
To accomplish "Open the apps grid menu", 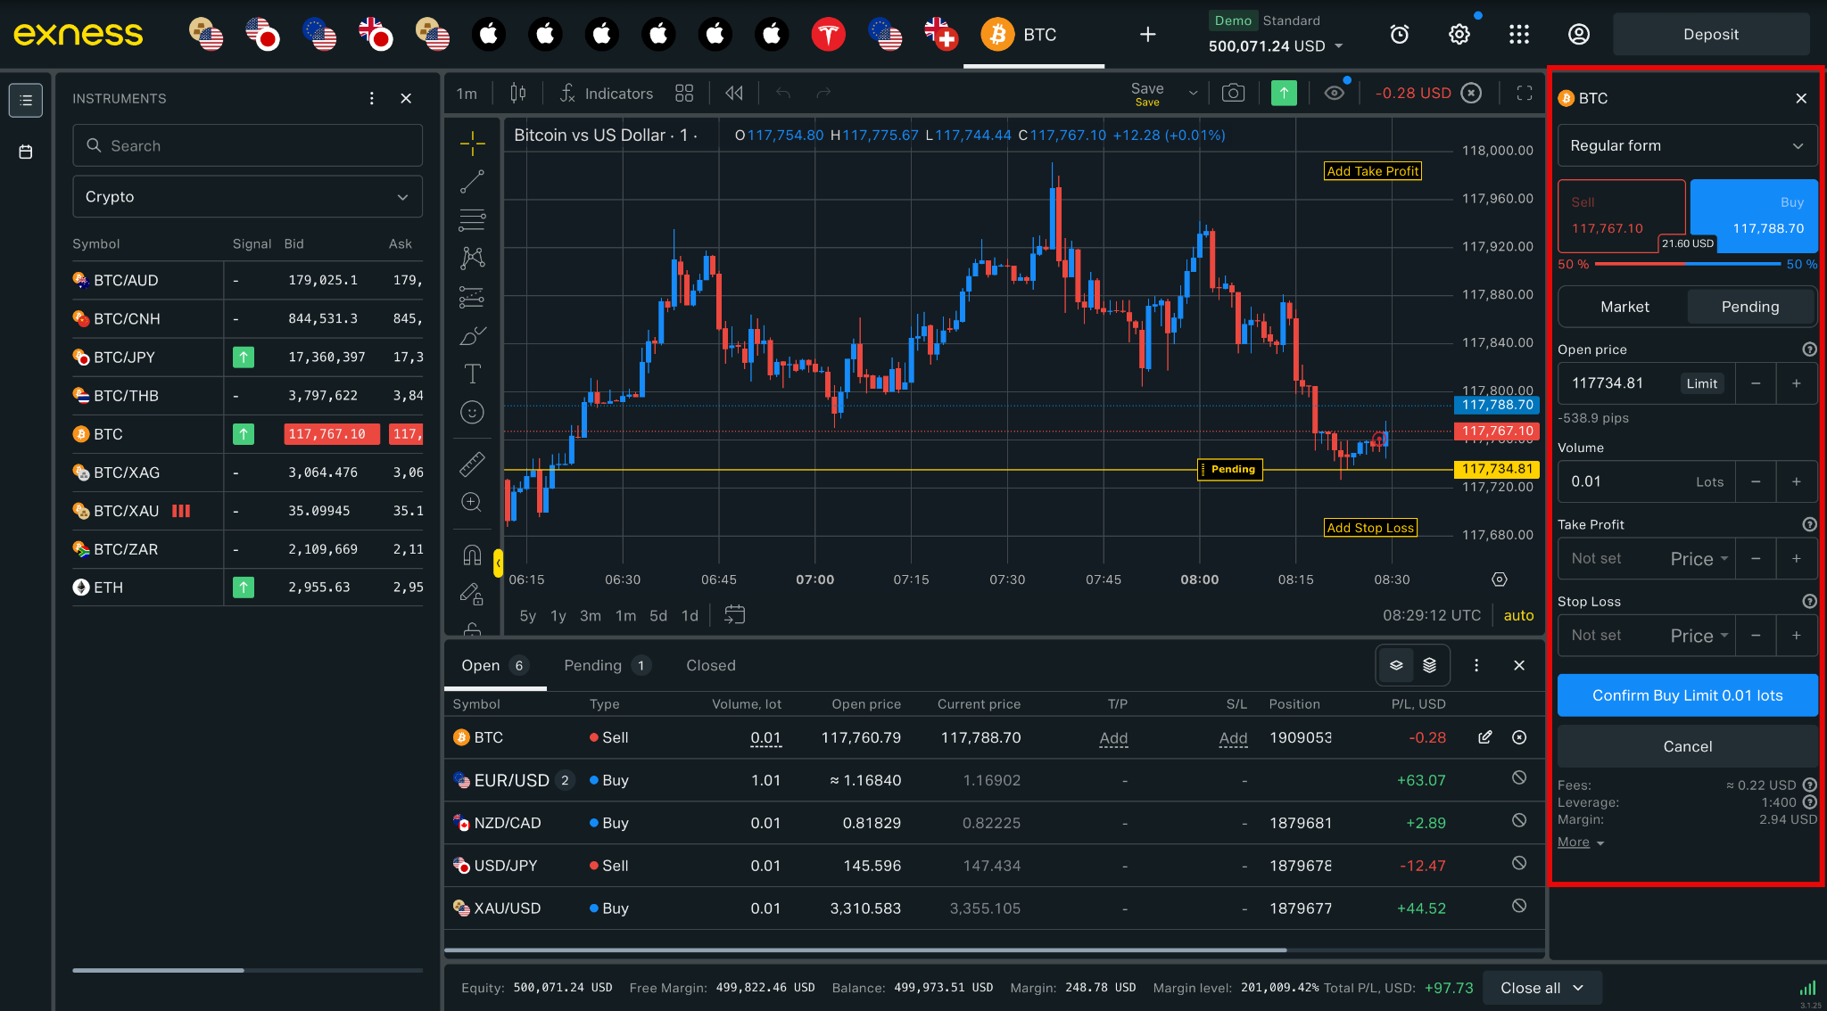I will point(1519,34).
